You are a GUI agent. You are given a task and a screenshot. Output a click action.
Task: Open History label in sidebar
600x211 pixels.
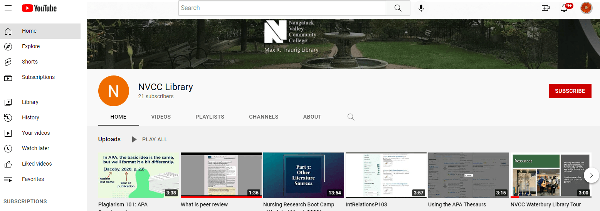[x=30, y=117]
